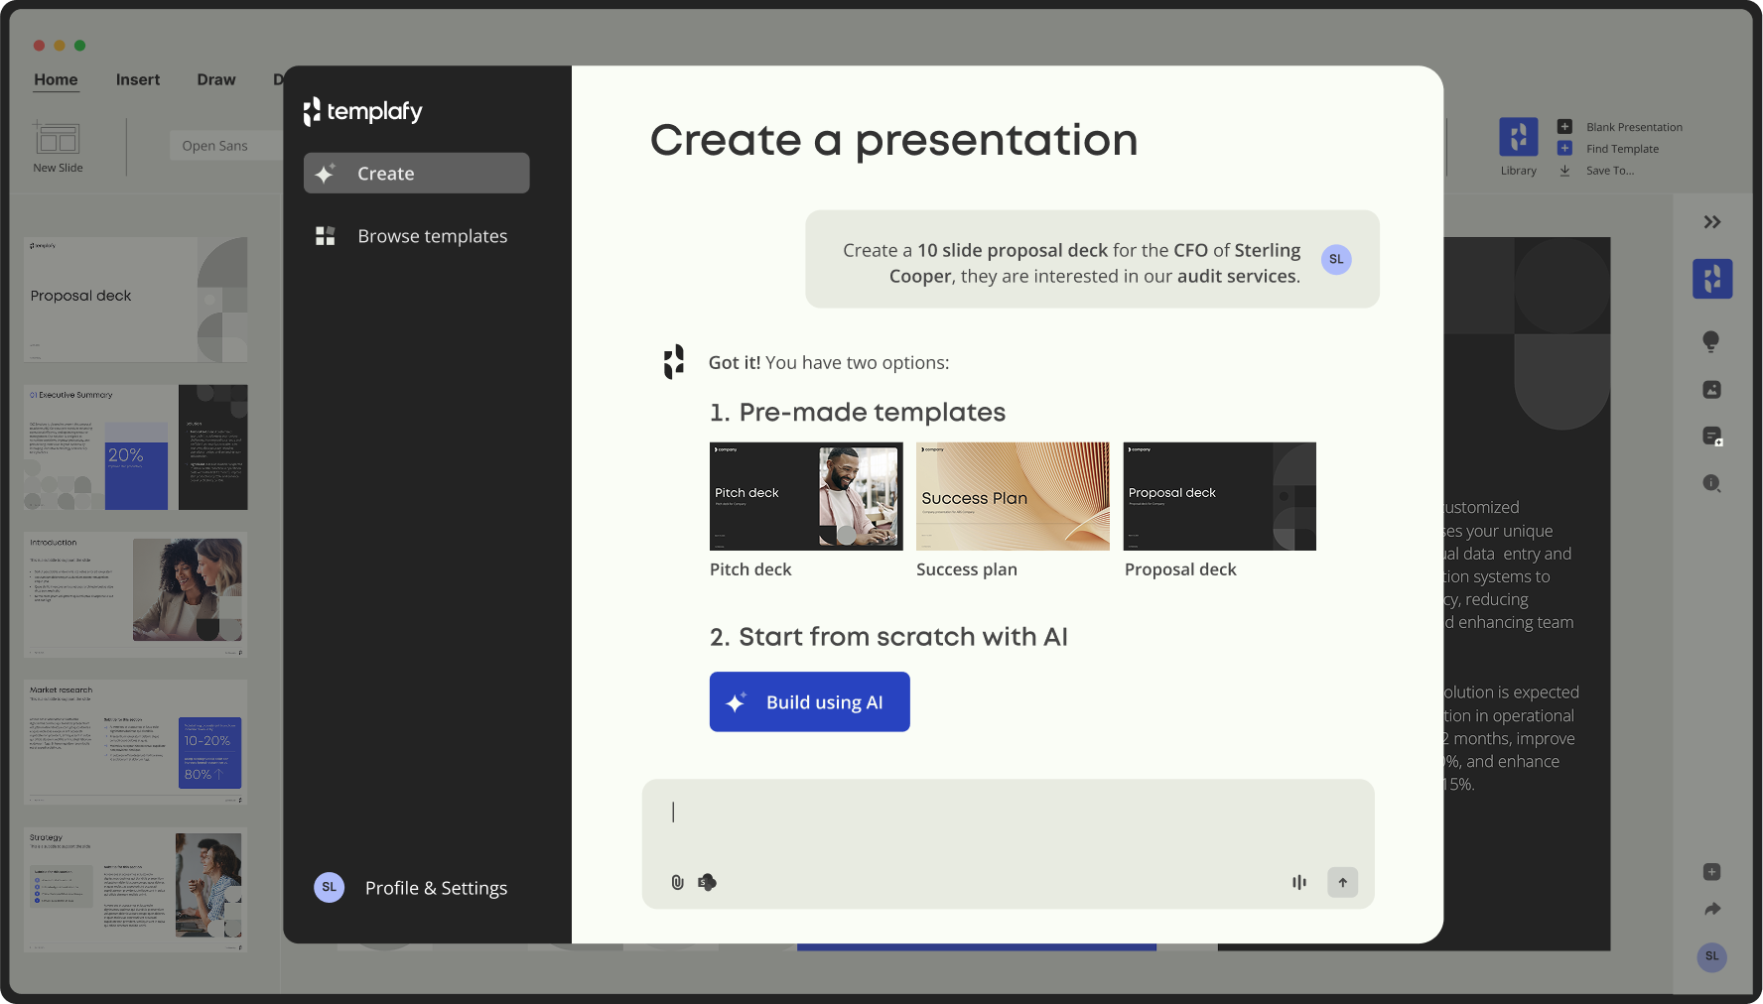Choose the Success Plan template thumbnail
Screen dimensions: 1763x1004
coord(1013,496)
